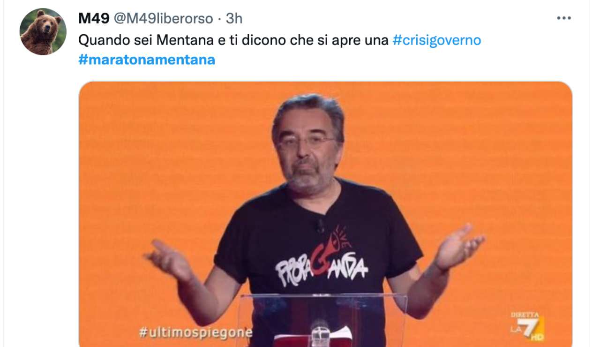Screen dimensions: 600x347
Task: Click the DIRETTA label above the La7 logo
Action: (525, 315)
